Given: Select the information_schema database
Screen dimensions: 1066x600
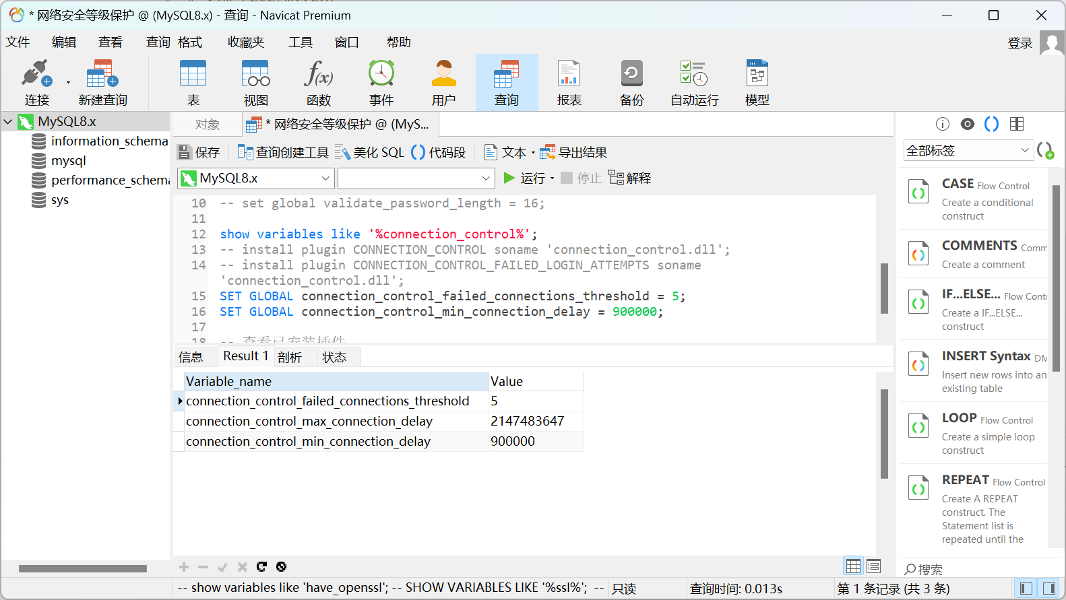Looking at the screenshot, I should 109,141.
